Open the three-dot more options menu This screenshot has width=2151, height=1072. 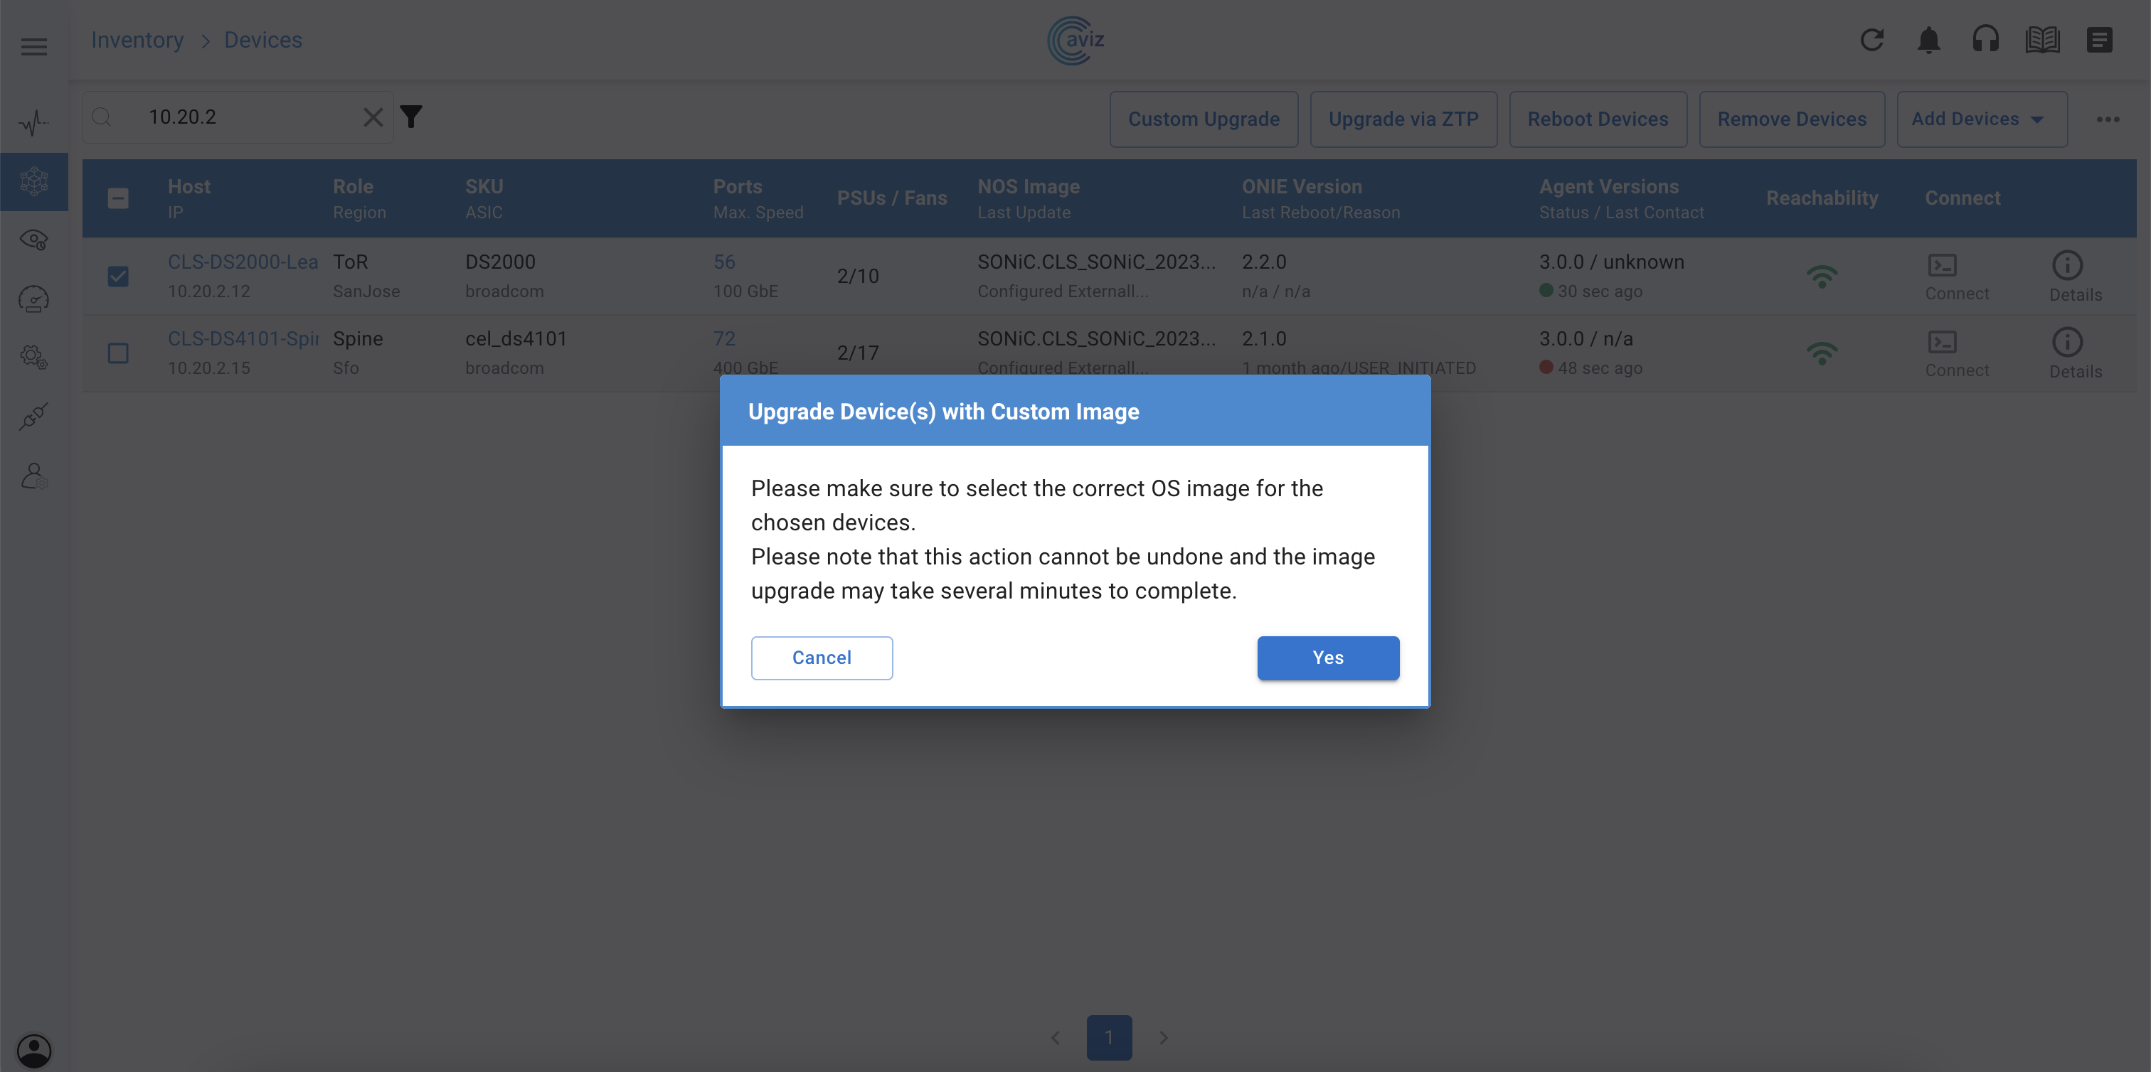tap(2107, 119)
